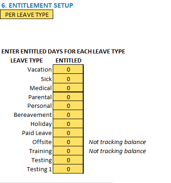Click the ENTITLED column header
Screen dimensions: 171x183
point(69,61)
